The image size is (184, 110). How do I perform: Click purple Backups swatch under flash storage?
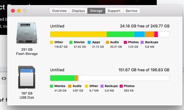coord(142,42)
